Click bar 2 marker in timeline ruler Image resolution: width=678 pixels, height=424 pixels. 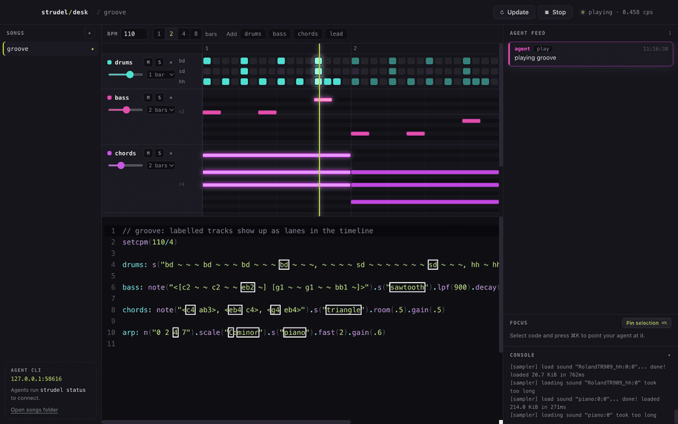point(354,48)
